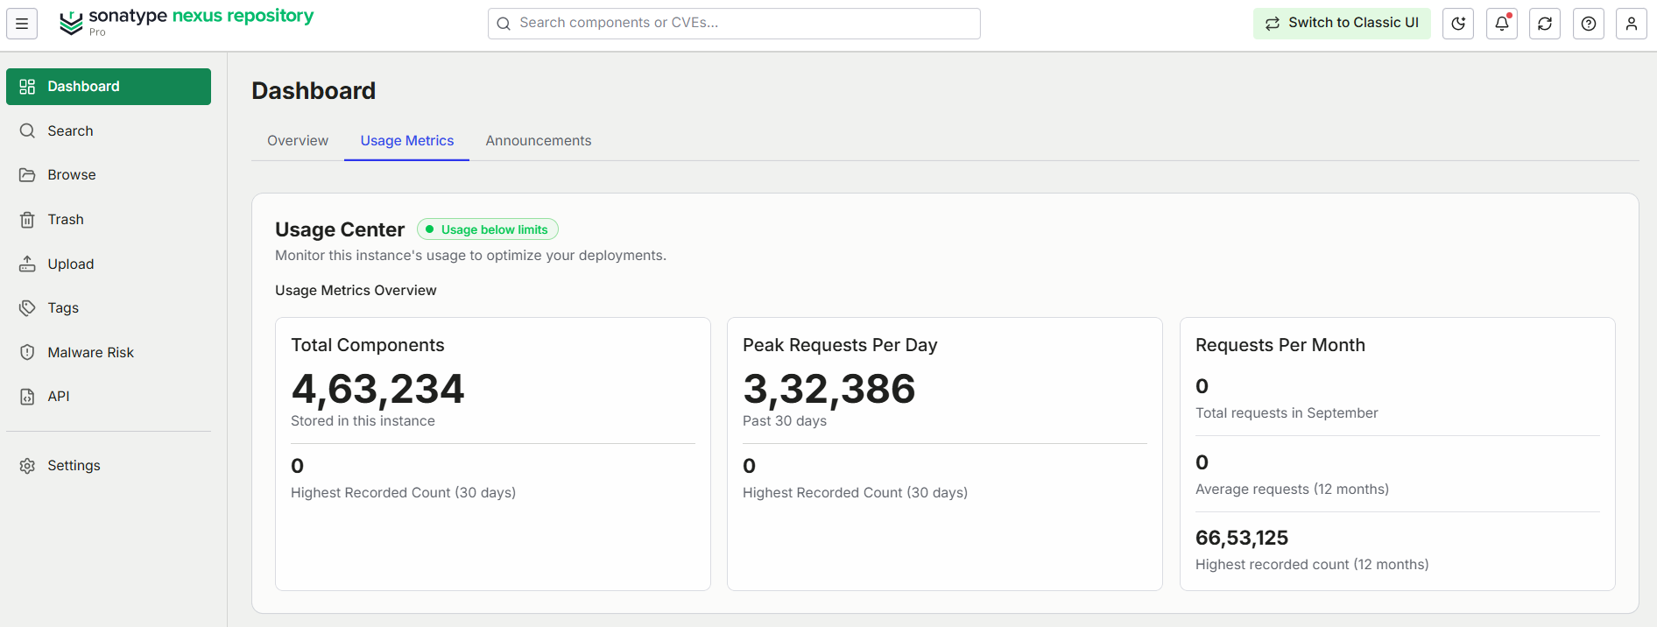The image size is (1657, 627).
Task: Open the help question mark icon
Action: 1589,24
